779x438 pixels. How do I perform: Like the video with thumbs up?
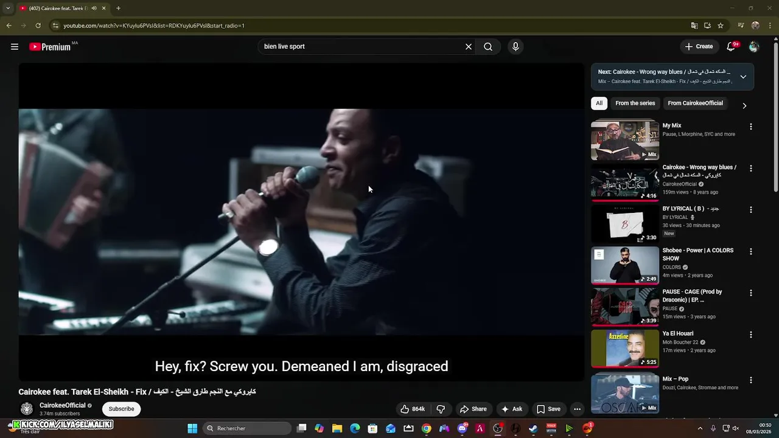412,409
